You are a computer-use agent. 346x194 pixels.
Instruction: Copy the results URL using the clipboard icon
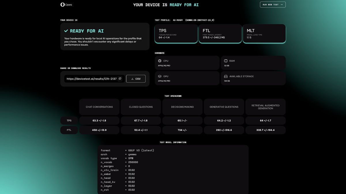[x=120, y=78]
